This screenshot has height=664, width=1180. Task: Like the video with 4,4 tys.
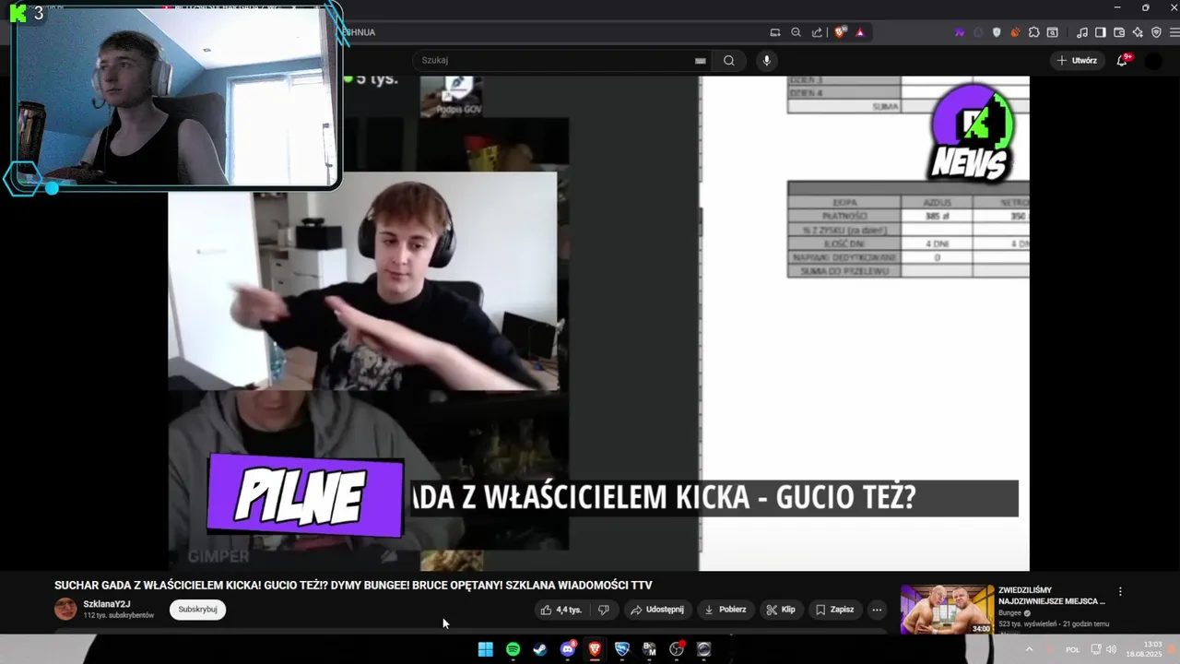coord(561,610)
